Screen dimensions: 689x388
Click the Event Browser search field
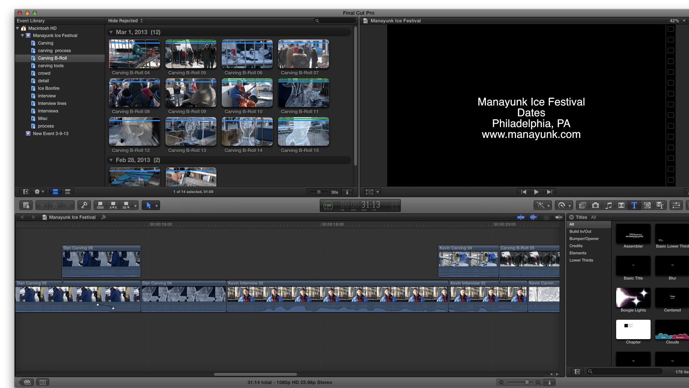pyautogui.click(x=335, y=21)
